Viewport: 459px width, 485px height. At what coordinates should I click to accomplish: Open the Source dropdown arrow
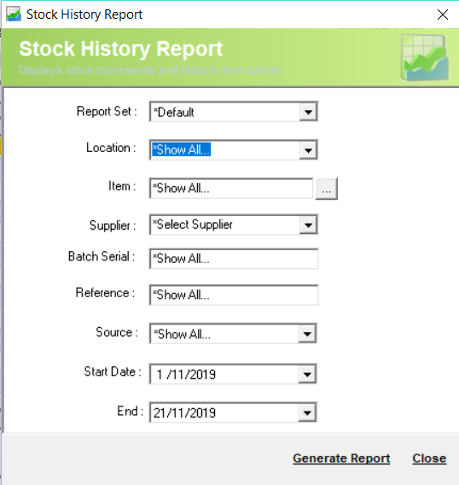click(307, 334)
